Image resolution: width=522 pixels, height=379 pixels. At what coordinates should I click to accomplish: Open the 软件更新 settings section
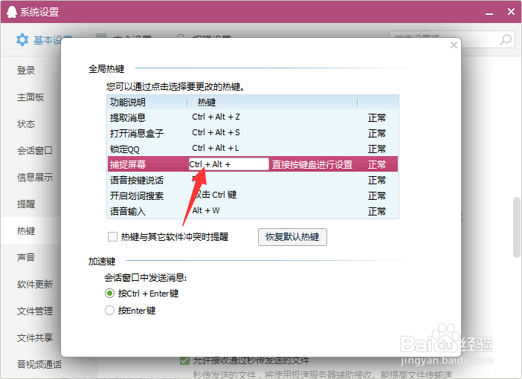[35, 284]
